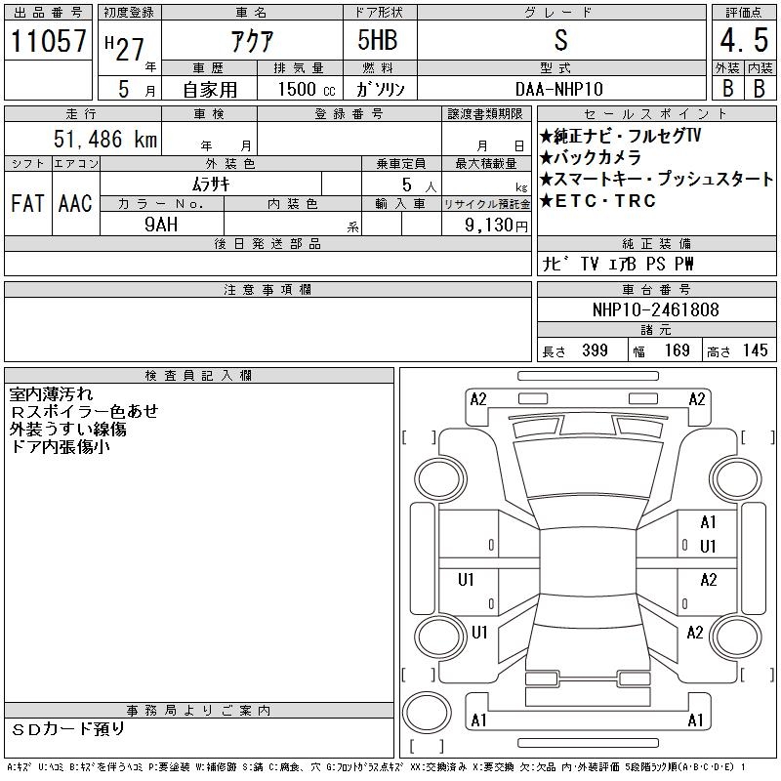Click the SDカード預り office note
The width and height of the screenshot is (781, 781).
[x=68, y=728]
